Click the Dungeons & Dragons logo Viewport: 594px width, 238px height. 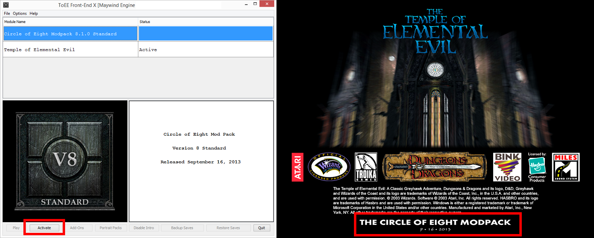pyautogui.click(x=434, y=167)
